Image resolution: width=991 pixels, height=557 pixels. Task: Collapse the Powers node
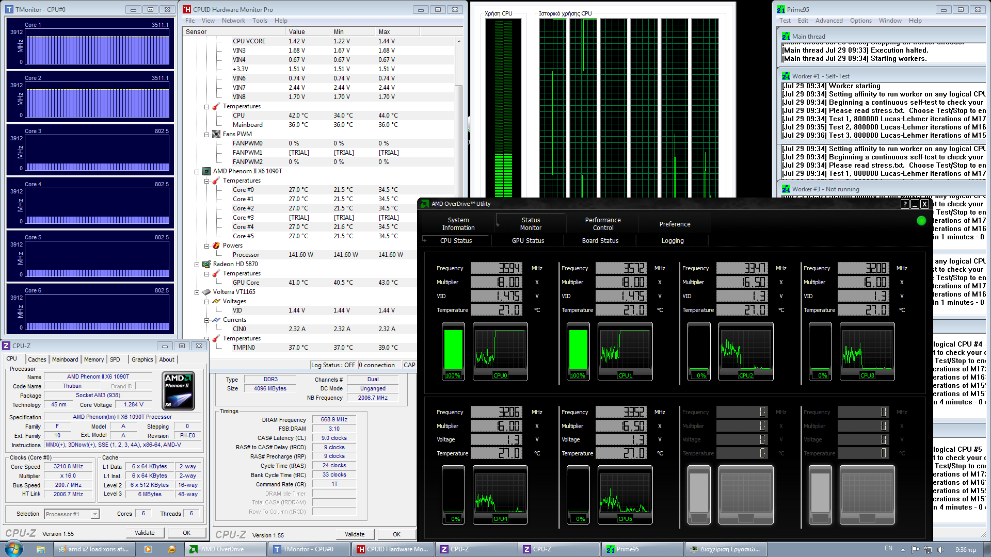pyautogui.click(x=206, y=246)
